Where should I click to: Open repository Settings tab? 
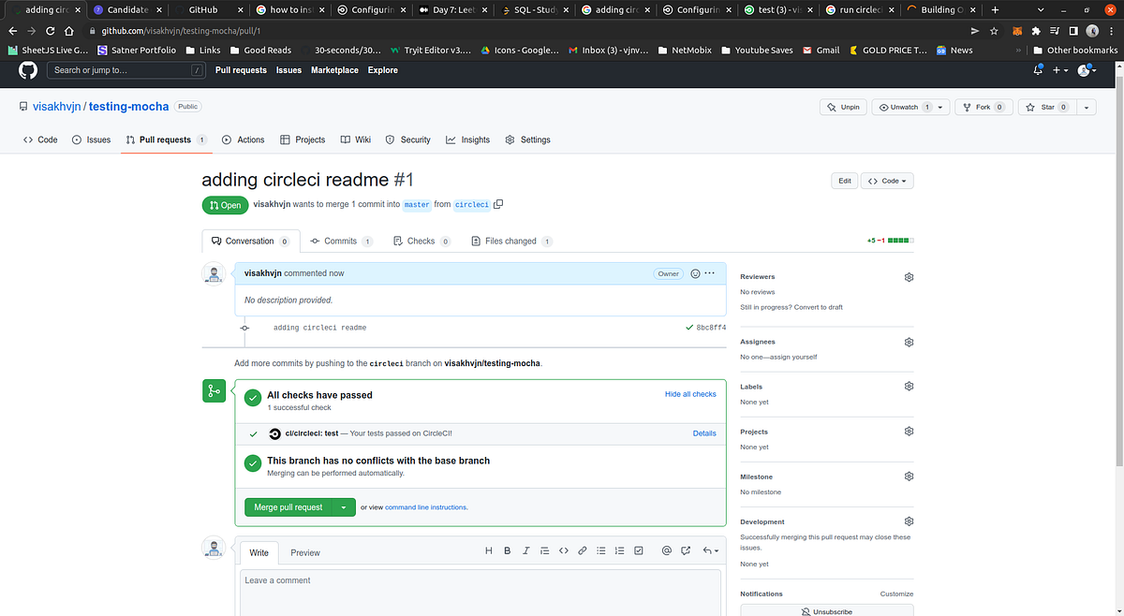pyautogui.click(x=527, y=139)
